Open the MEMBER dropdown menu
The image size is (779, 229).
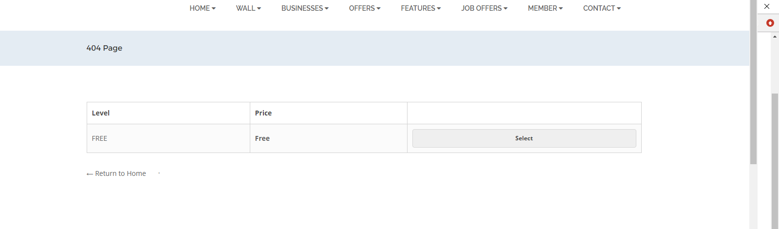click(x=545, y=8)
